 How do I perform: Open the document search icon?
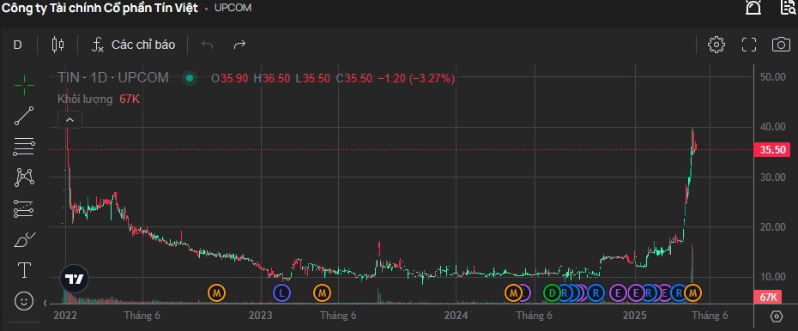point(789,7)
